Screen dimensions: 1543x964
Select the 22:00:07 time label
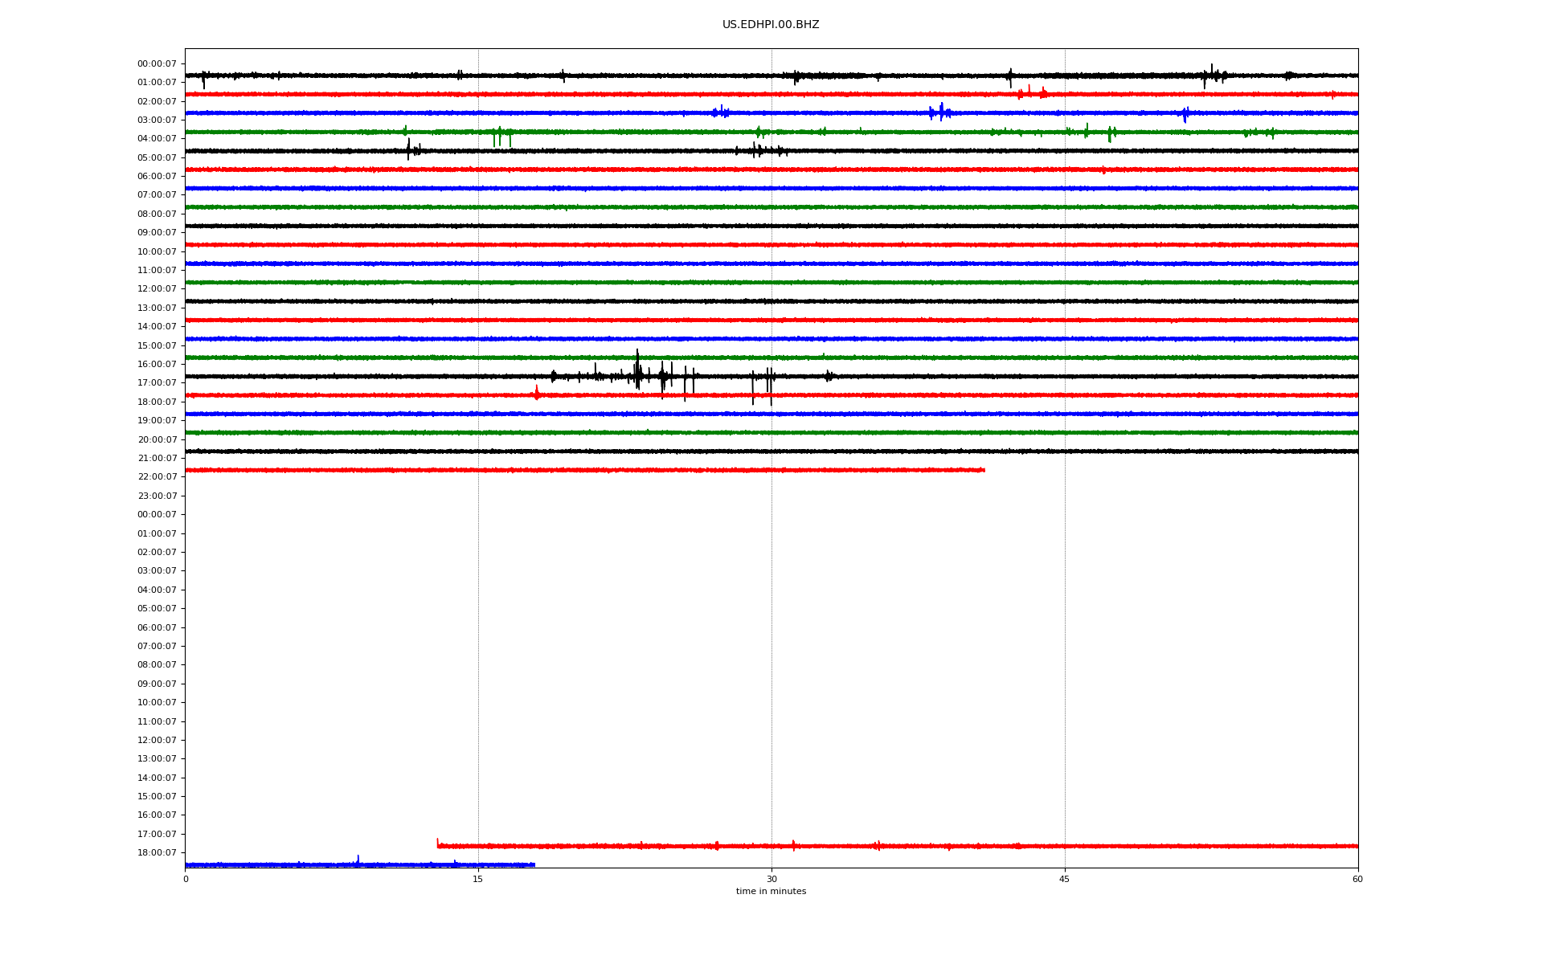[157, 477]
